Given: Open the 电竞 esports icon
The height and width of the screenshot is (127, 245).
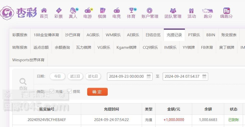Looking at the screenshot, I should [x=117, y=10].
